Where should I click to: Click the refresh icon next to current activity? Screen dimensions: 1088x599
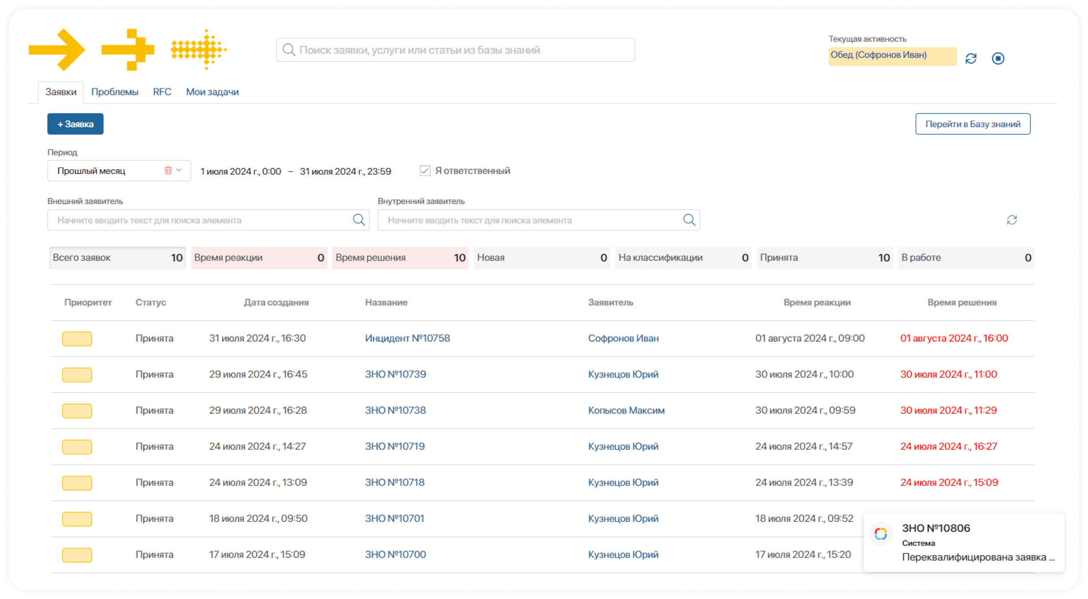coord(971,58)
